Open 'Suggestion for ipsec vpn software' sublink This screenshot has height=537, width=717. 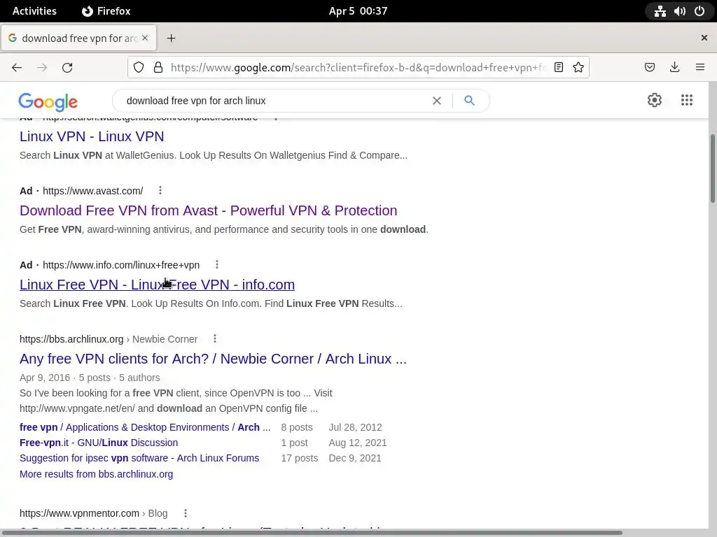[139, 458]
